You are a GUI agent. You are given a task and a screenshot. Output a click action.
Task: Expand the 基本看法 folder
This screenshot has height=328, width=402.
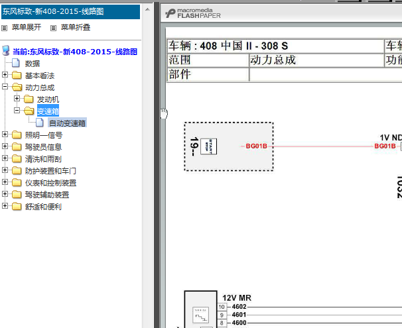coord(5,74)
